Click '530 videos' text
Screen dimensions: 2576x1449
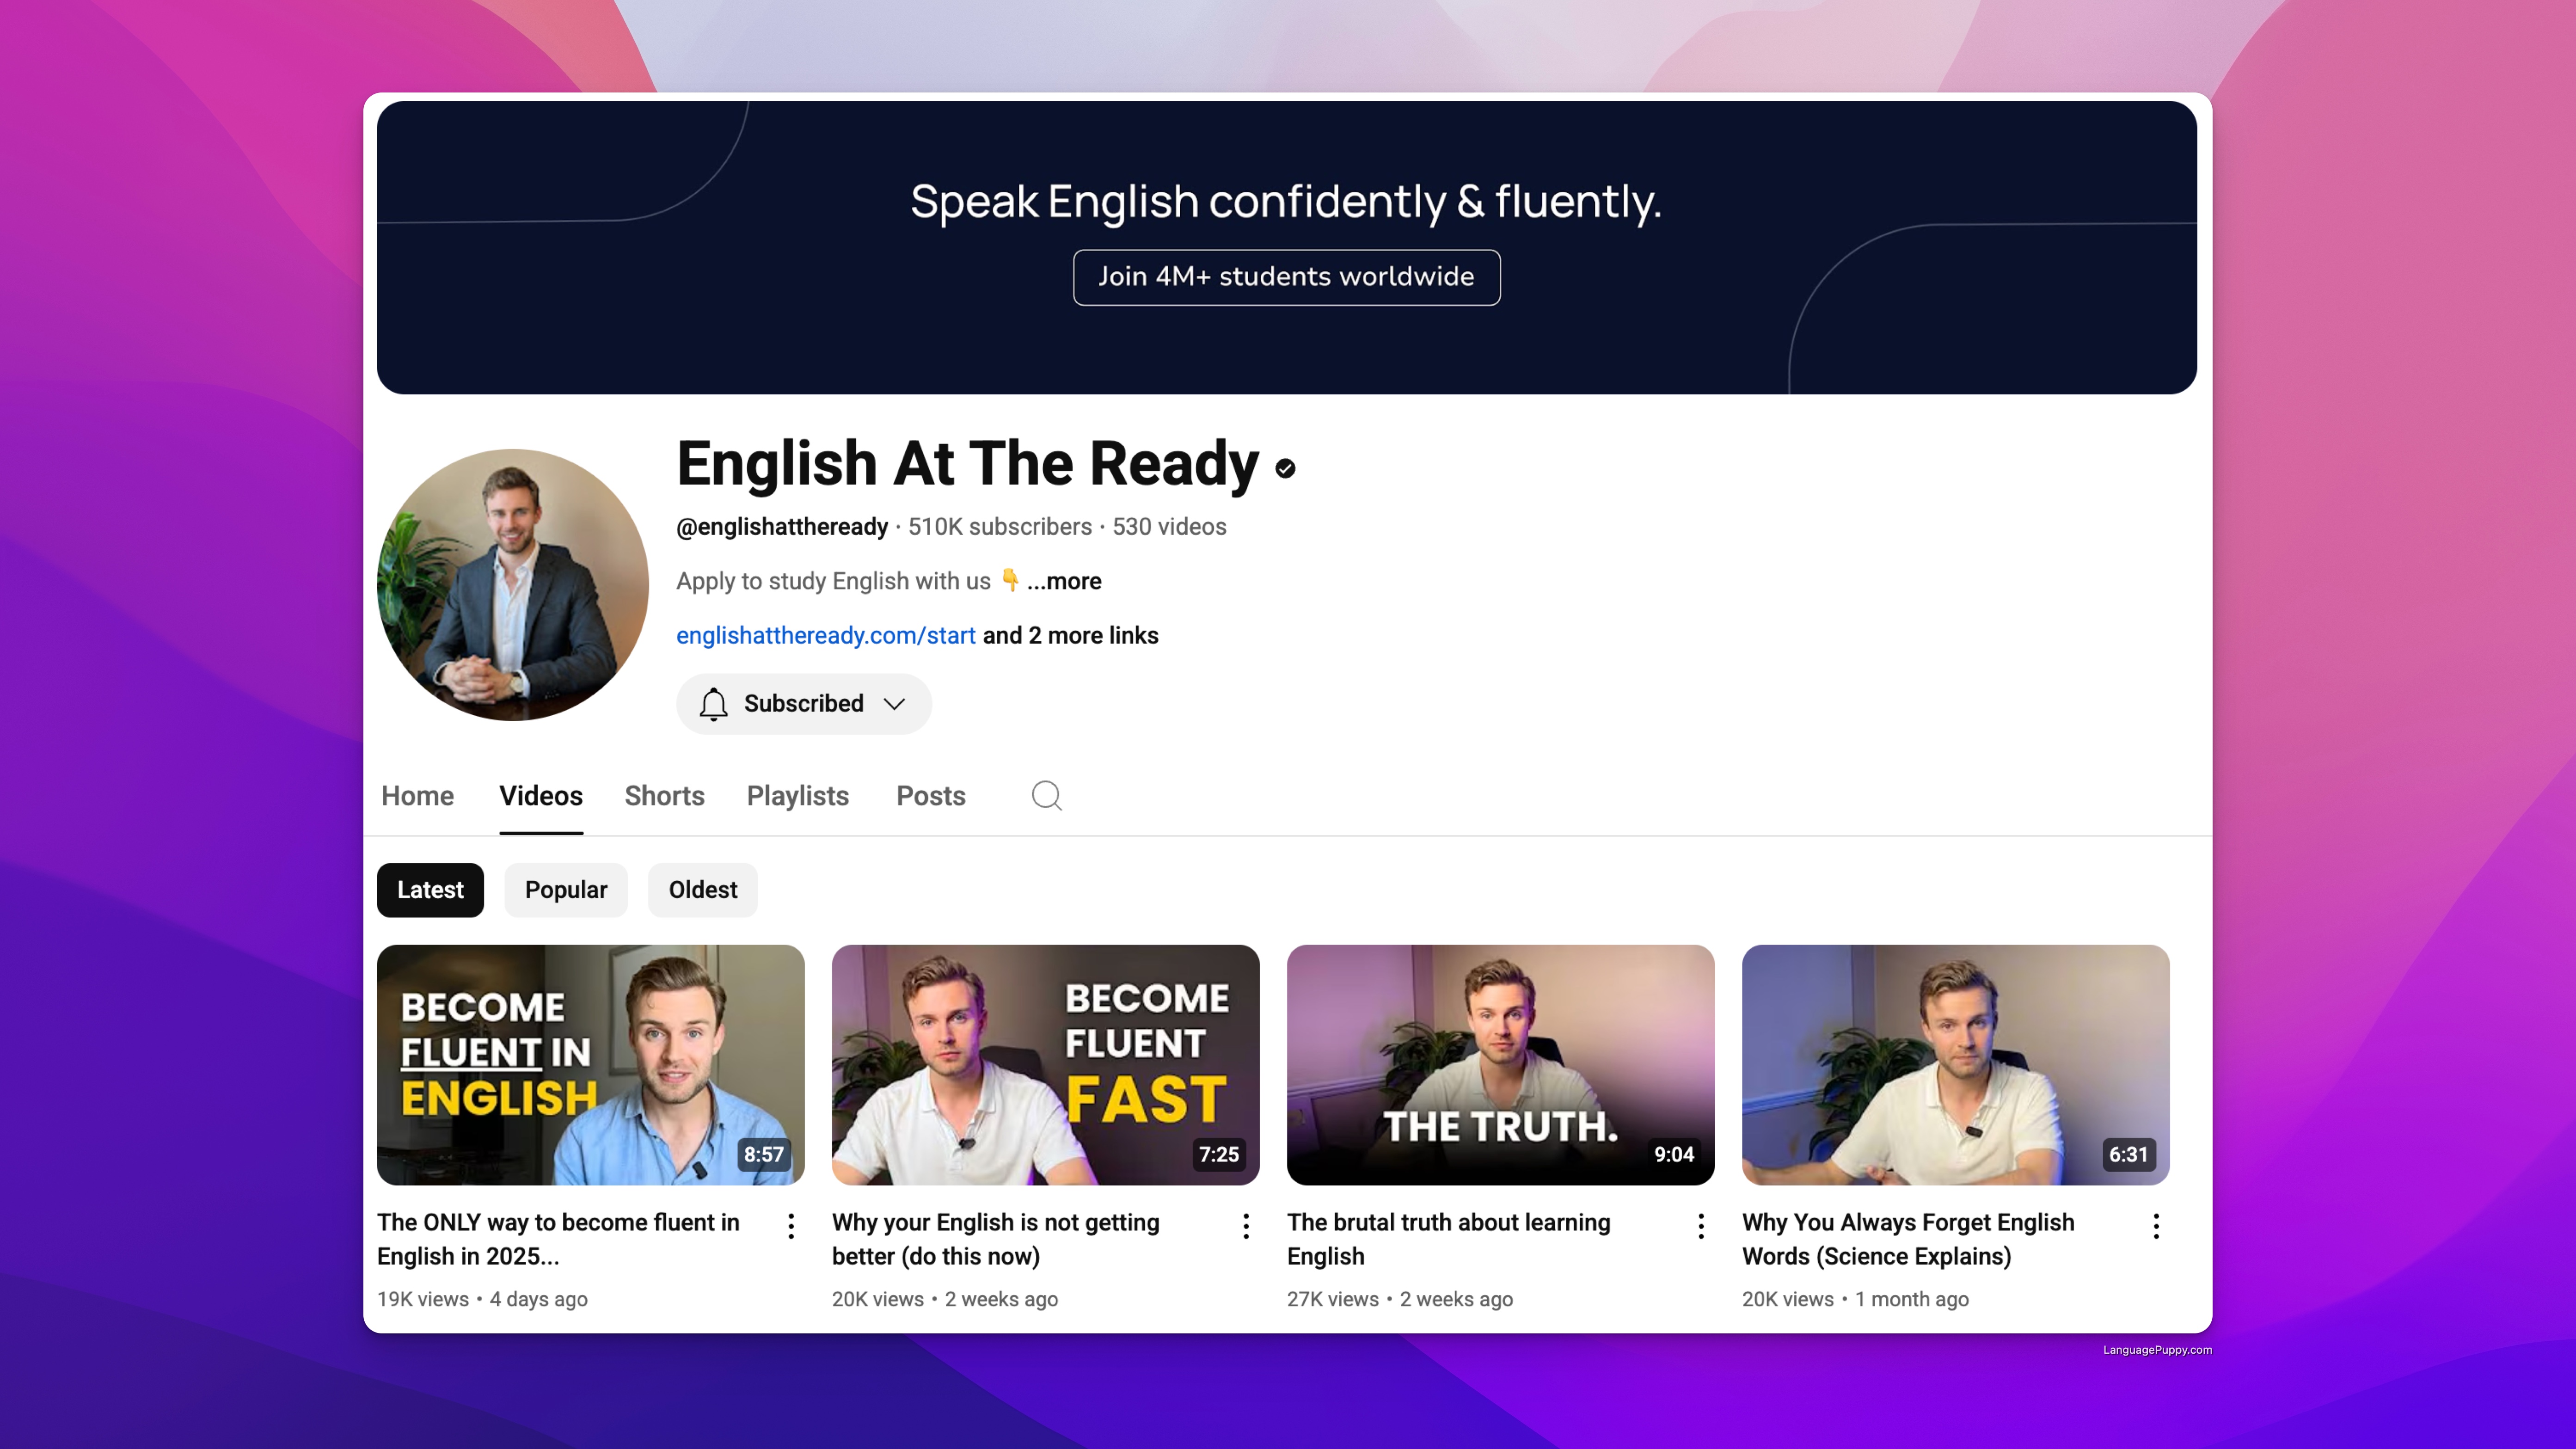click(x=1169, y=527)
